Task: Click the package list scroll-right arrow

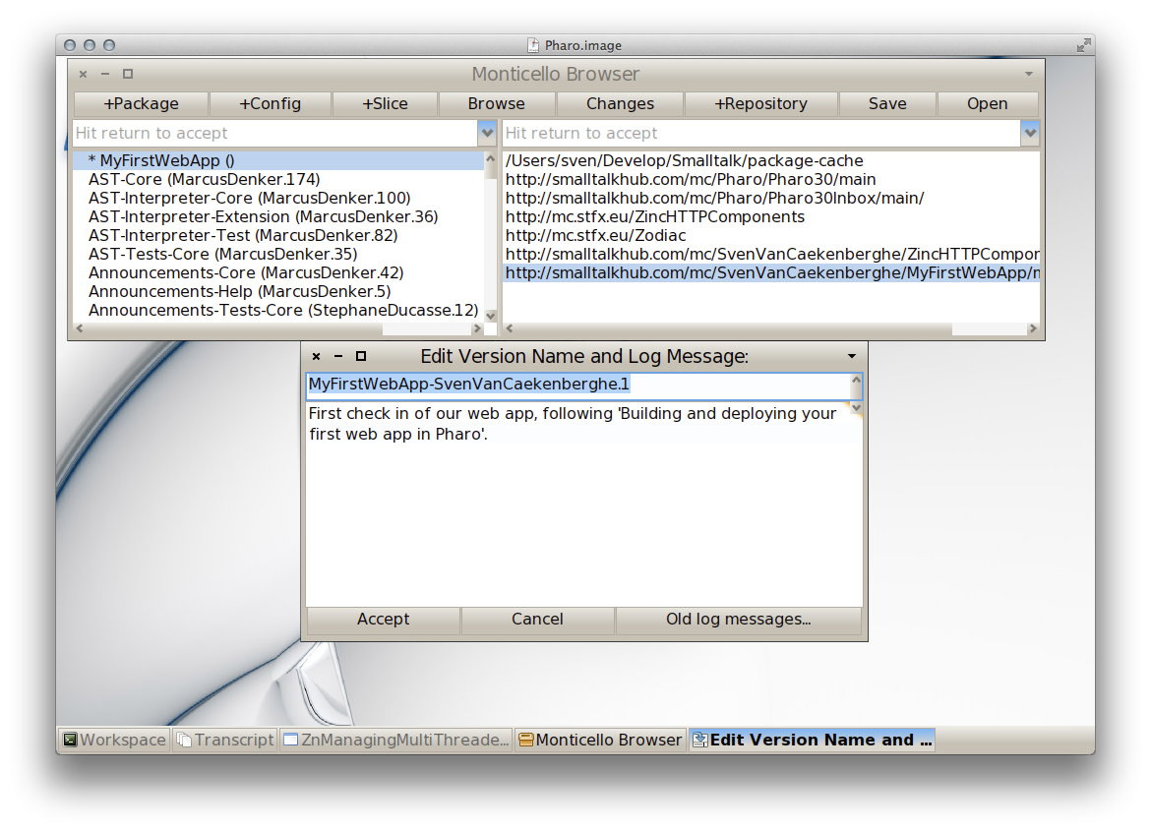Action: click(477, 328)
